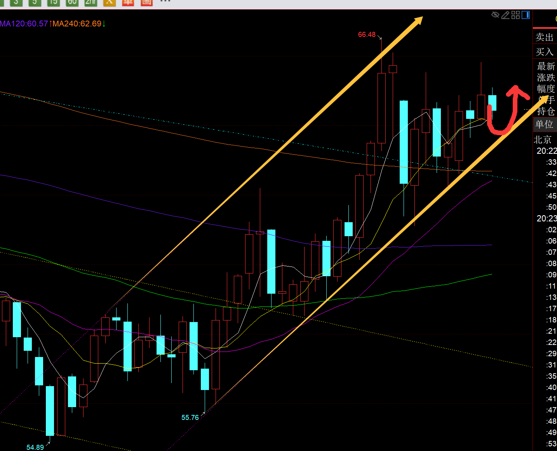Click the MA120 indicator label
This screenshot has width=557, height=451.
24,24
